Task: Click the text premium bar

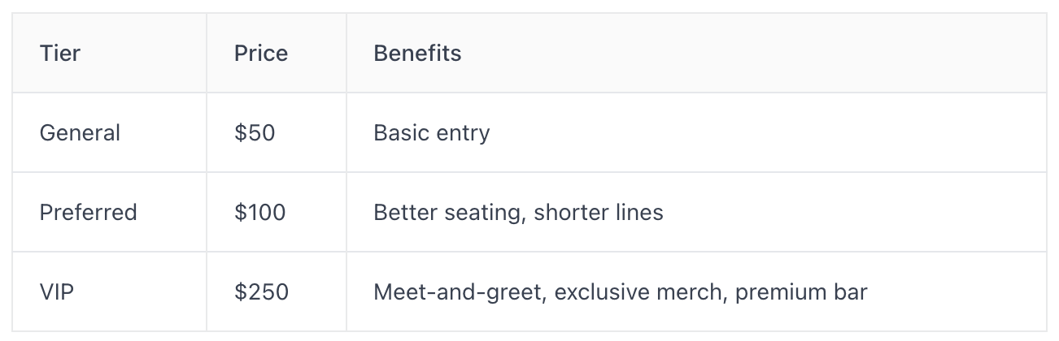Action: [x=801, y=292]
